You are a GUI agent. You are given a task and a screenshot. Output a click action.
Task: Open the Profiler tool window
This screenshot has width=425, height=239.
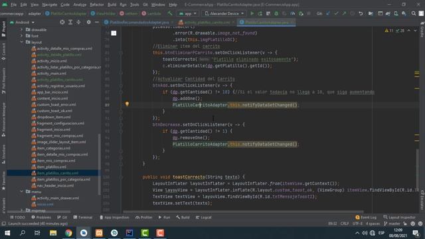[x=143, y=217]
